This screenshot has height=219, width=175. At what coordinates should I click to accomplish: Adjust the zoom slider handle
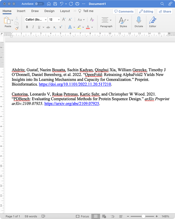pyautogui.click(x=143, y=216)
